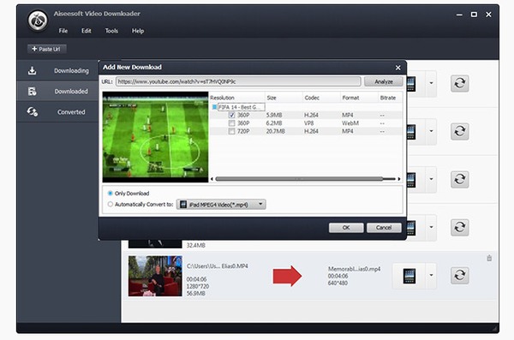
Task: Open the profile dropdown arrow in the 32.4MB row
Action: coord(432,227)
